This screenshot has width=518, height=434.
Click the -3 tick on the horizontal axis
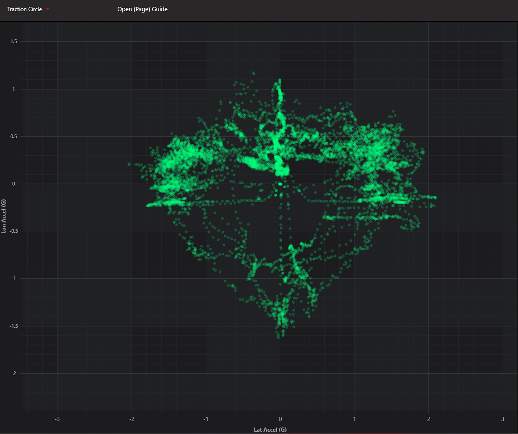point(57,419)
